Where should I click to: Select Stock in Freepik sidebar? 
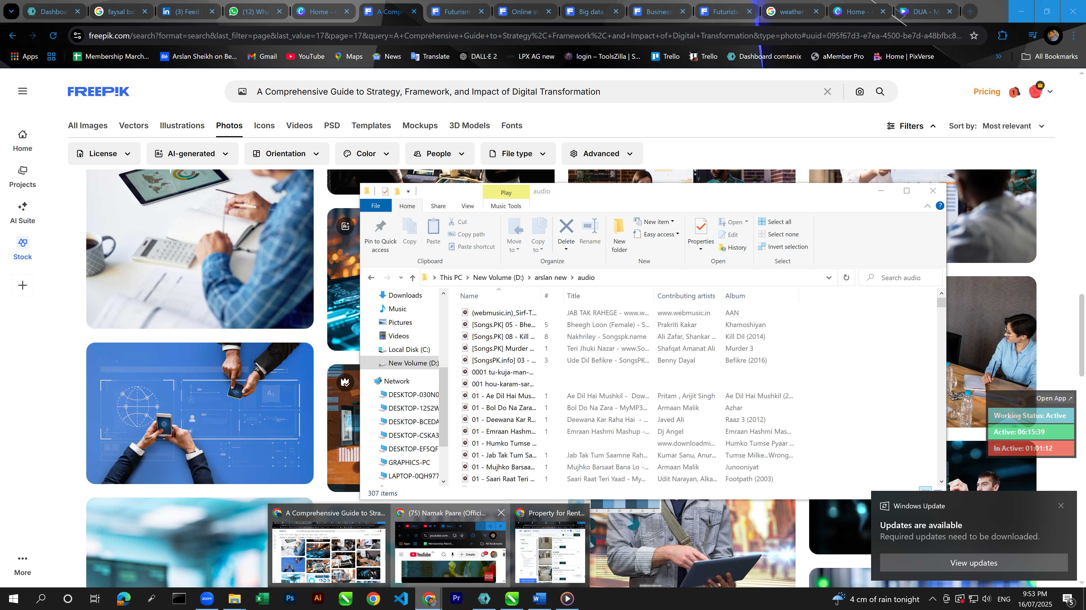click(22, 249)
